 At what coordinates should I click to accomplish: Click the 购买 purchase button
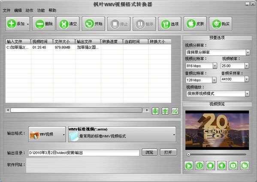(x=221, y=24)
